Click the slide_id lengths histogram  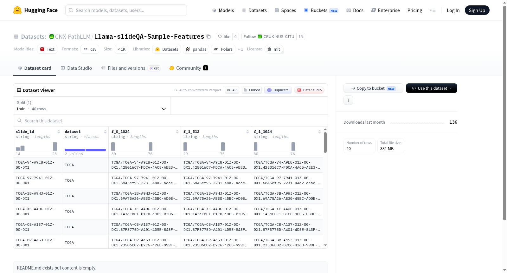coord(36,146)
